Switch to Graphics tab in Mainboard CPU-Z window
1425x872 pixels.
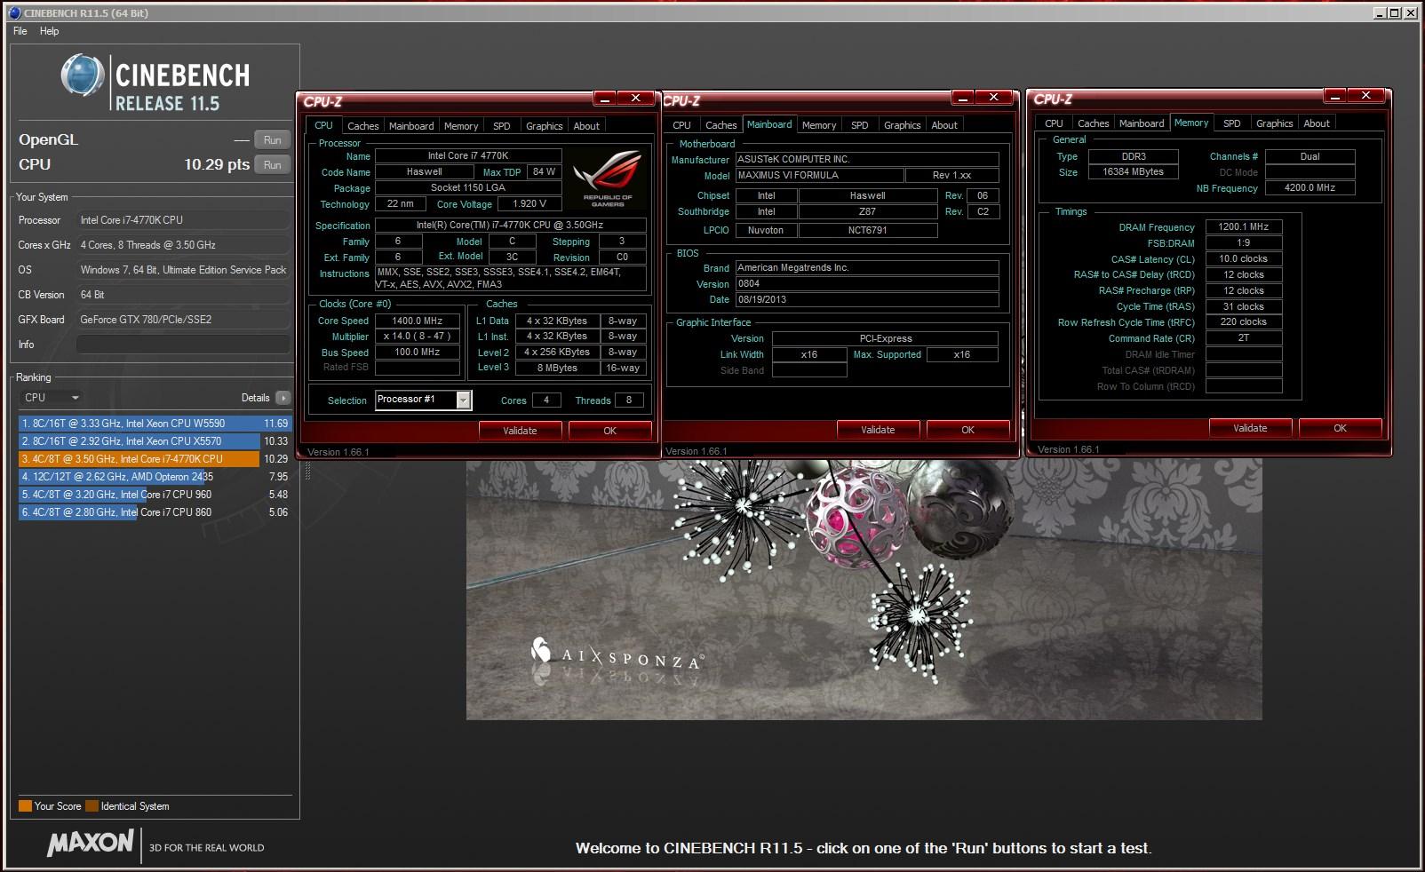click(902, 125)
